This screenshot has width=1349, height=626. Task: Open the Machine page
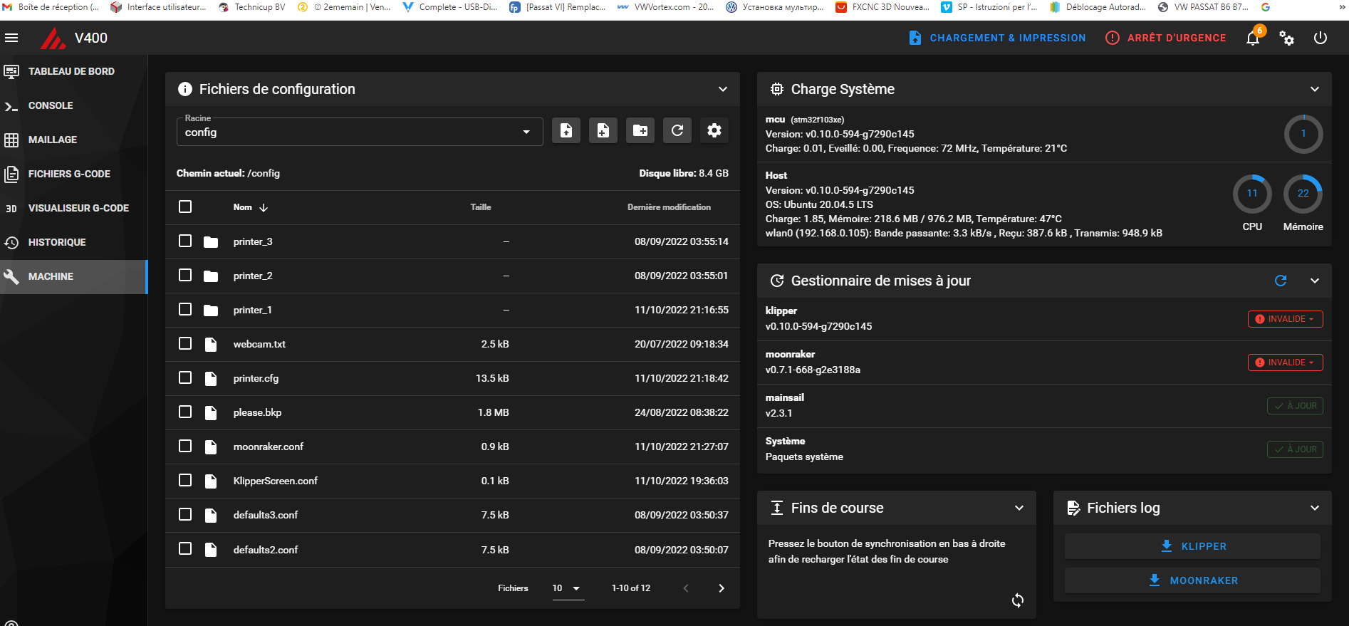tap(73, 276)
